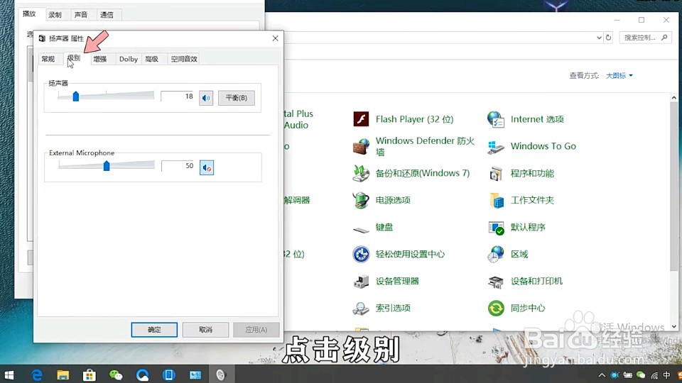Open 大图标 view mode dropdown
Viewport: 682px width, 383px height.
coord(619,76)
